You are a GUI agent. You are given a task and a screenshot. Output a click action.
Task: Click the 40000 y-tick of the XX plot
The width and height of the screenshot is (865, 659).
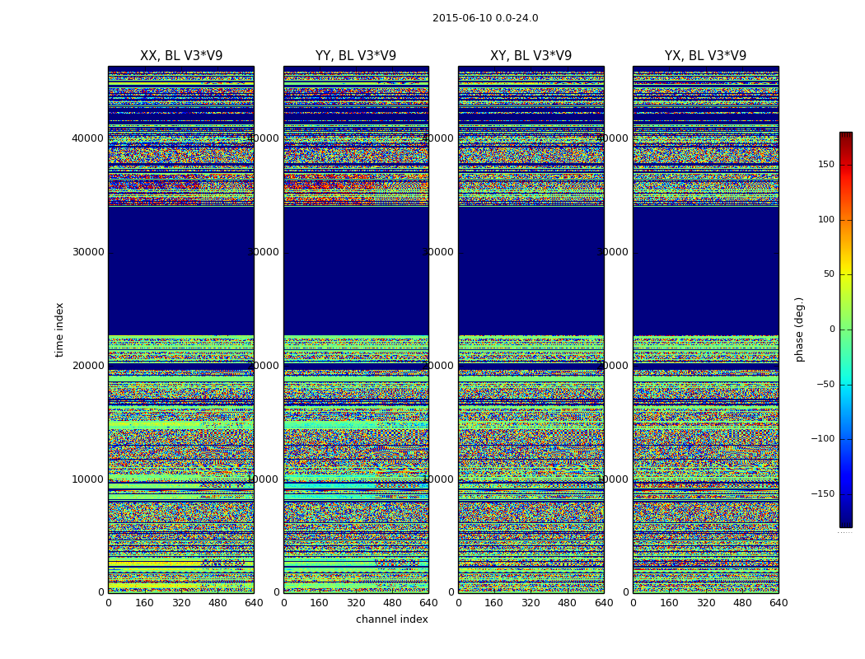(x=87, y=138)
